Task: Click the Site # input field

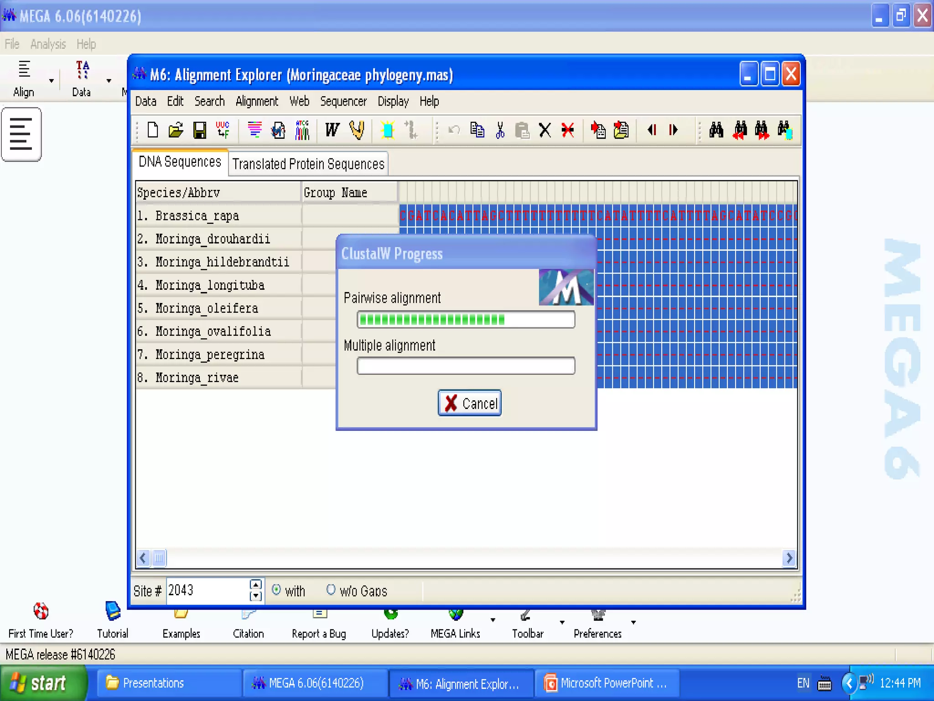Action: pos(208,591)
